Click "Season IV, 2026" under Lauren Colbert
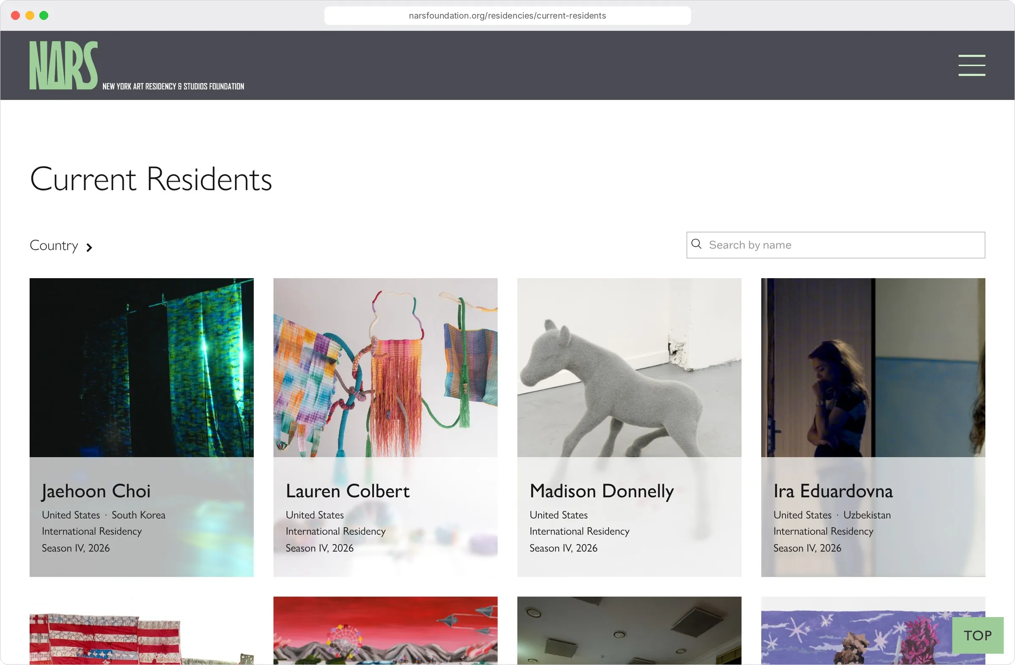 pyautogui.click(x=320, y=548)
